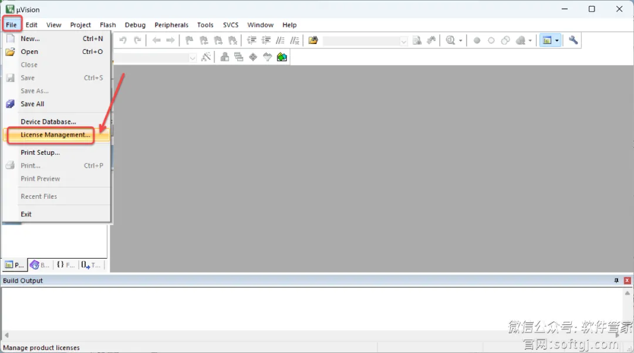Select Device Database... menu entry
Viewport: 634px width, 353px height.
(56, 121)
